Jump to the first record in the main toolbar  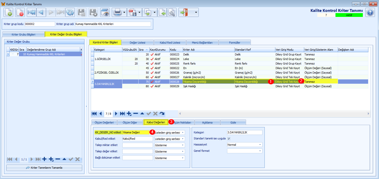(32, 12)
